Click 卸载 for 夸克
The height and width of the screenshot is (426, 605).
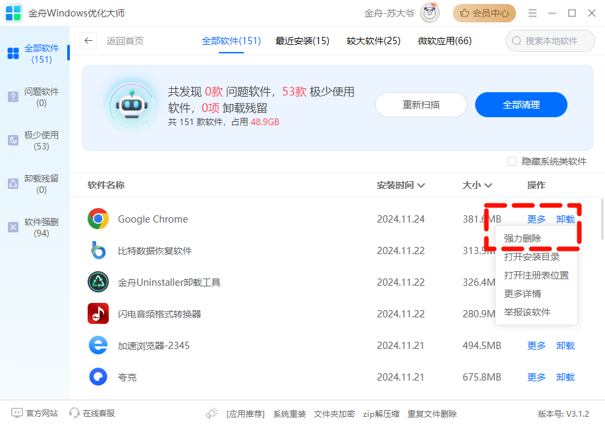pyautogui.click(x=565, y=377)
